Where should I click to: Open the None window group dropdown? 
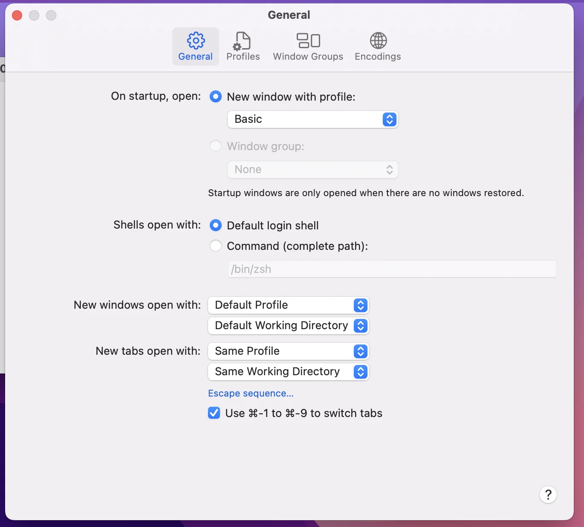[312, 170]
